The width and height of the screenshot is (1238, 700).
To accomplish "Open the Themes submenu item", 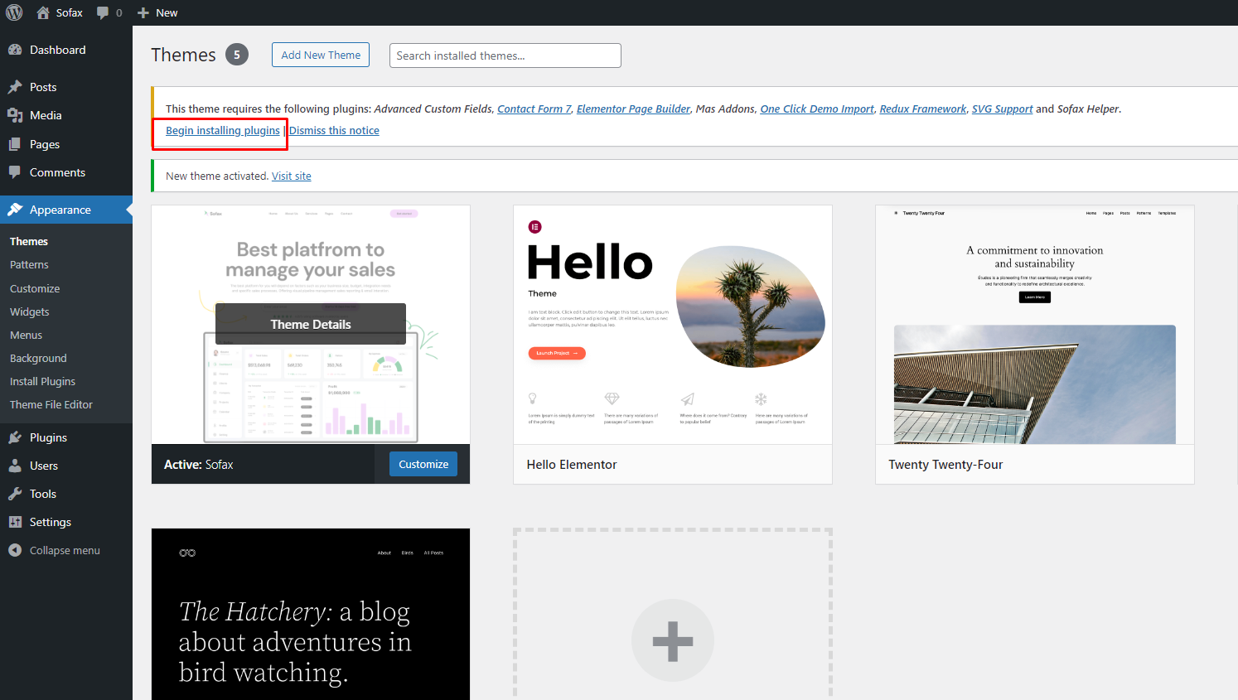I will click(29, 241).
